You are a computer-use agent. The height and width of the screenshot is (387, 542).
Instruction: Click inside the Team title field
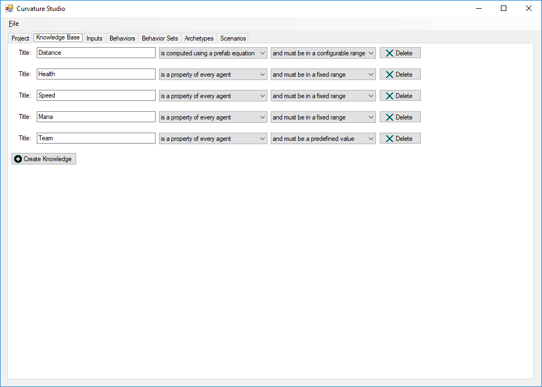[x=96, y=138]
